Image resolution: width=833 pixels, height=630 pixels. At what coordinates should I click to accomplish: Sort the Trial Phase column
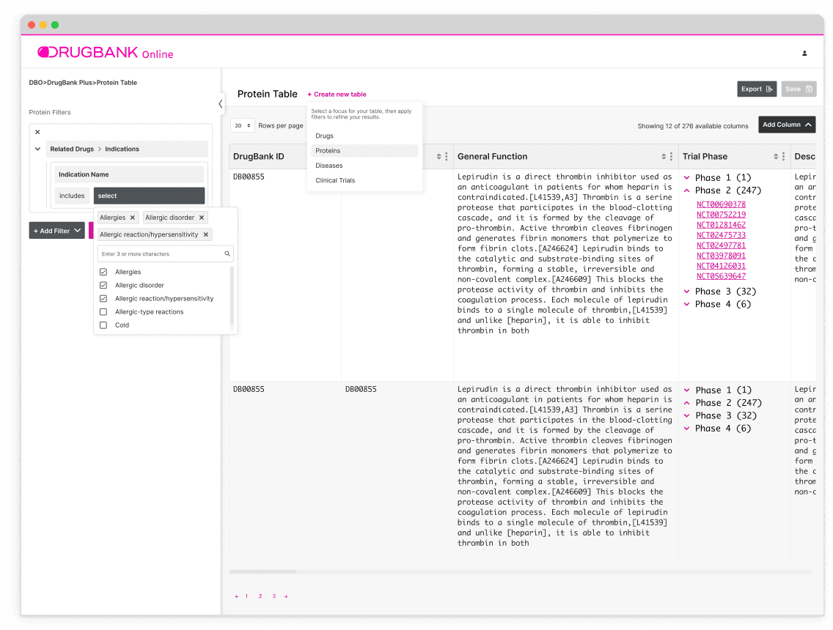776,157
